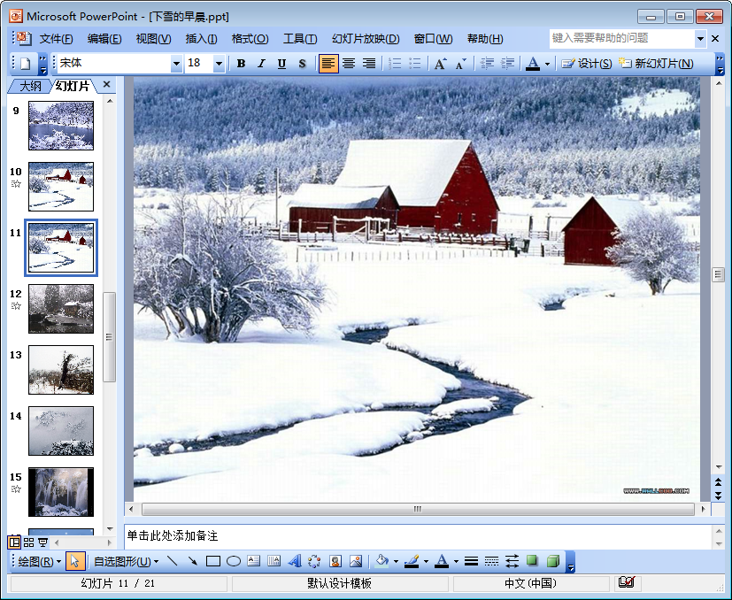Screen dimensions: 732x600
Task: Toggle numbered list formatting
Action: click(x=395, y=64)
